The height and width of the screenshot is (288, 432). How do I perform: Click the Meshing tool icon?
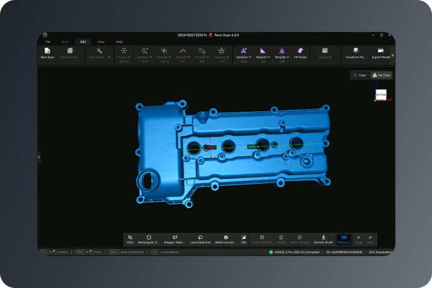(x=221, y=50)
